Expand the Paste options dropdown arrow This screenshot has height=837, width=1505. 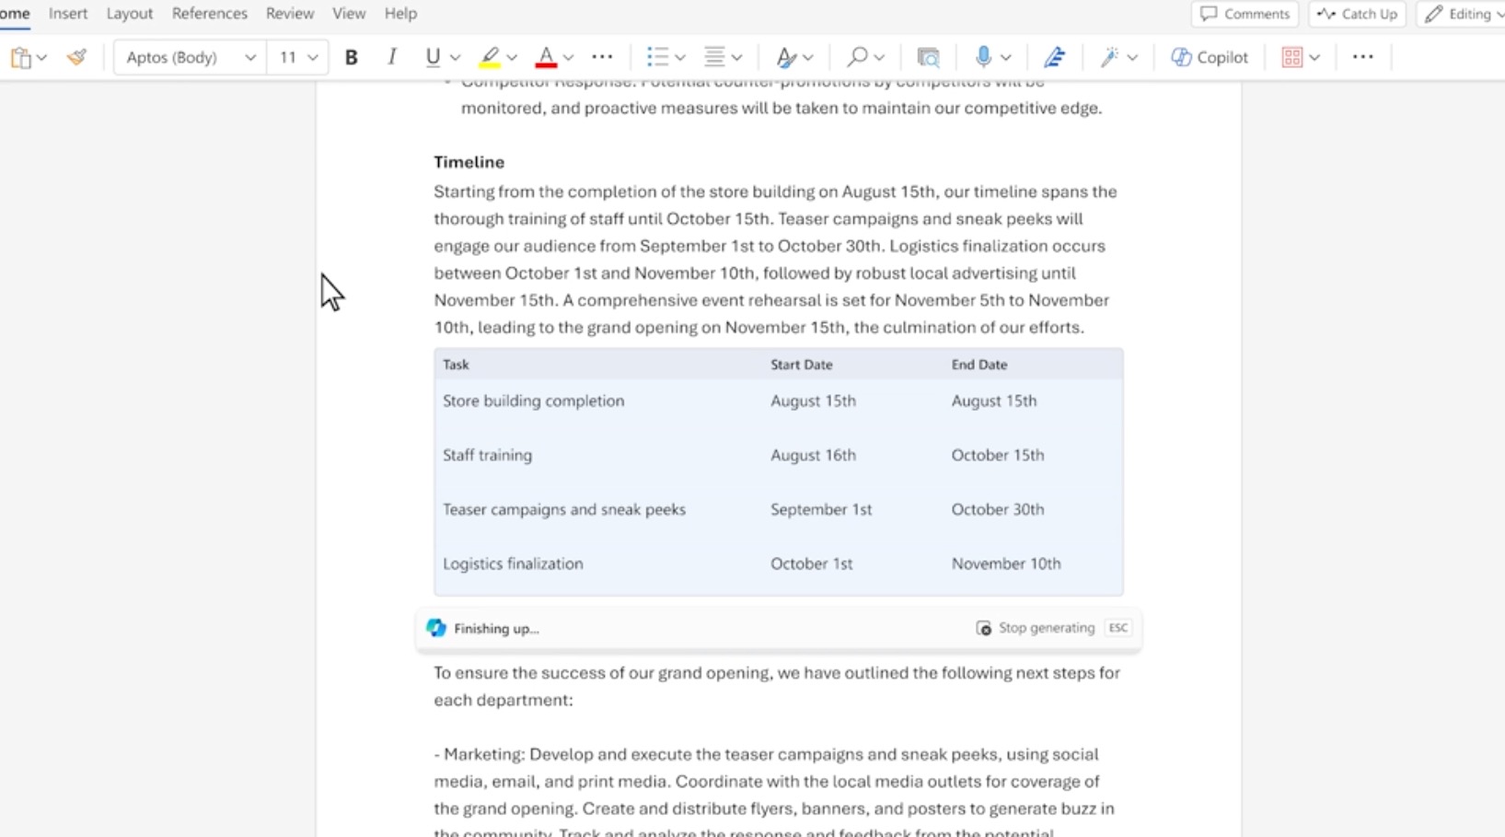pos(41,58)
